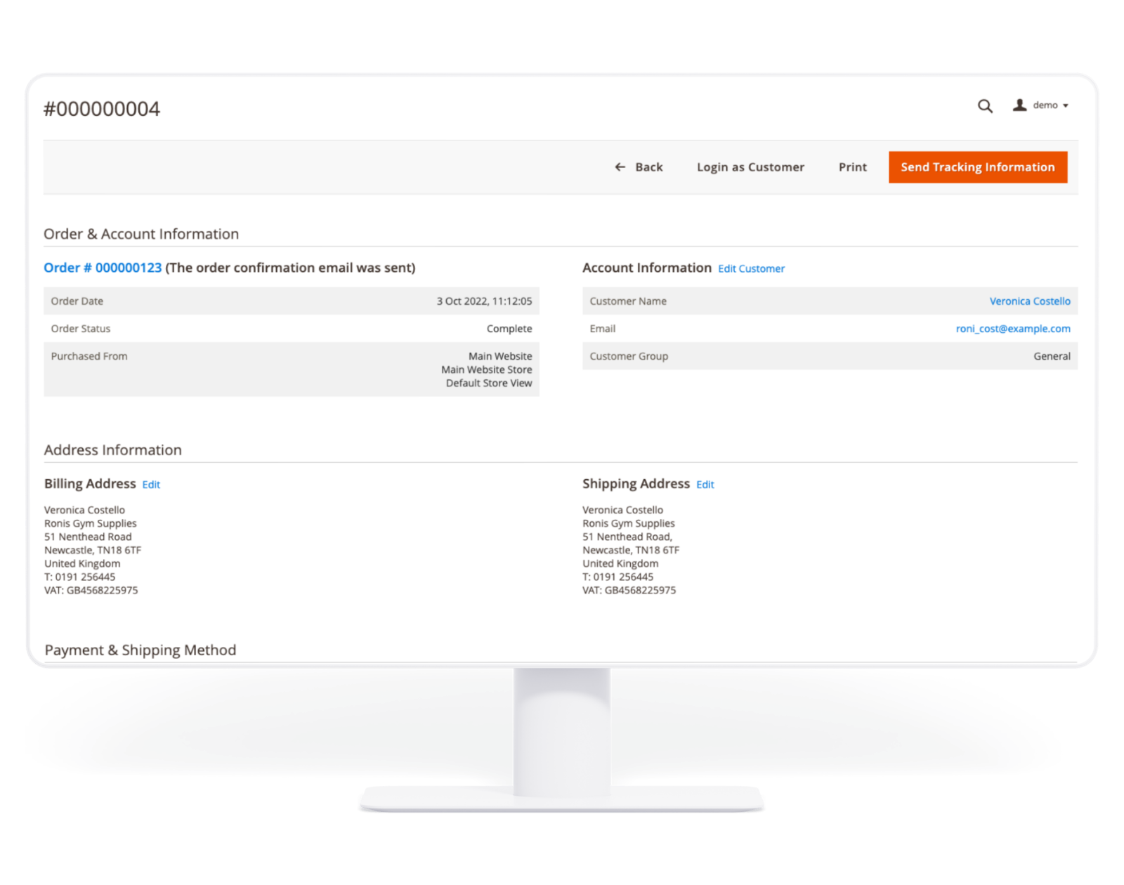The width and height of the screenshot is (1124, 885).
Task: Click the Back arrow icon
Action: click(x=620, y=167)
